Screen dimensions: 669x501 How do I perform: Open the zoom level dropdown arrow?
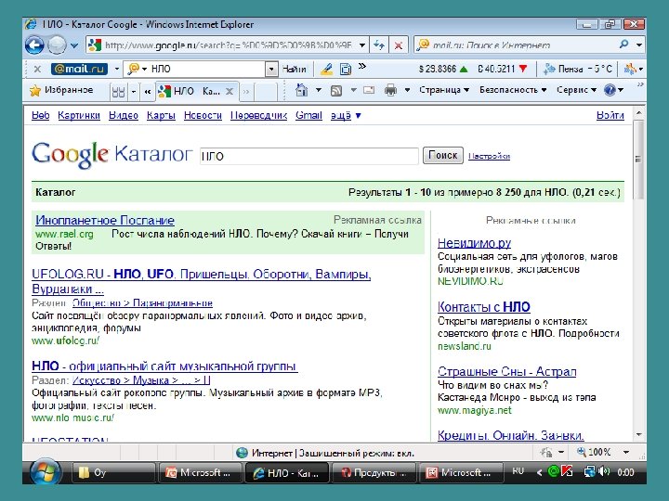pos(626,452)
